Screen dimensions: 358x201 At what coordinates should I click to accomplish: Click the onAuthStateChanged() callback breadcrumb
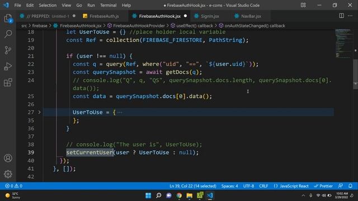click(x=255, y=26)
